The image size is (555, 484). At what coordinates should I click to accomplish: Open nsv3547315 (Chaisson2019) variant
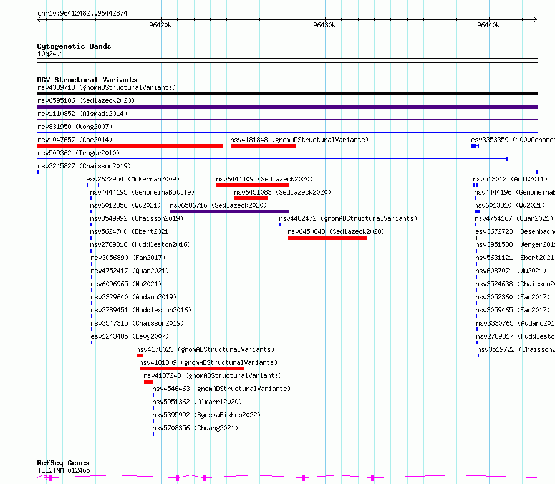point(137,323)
